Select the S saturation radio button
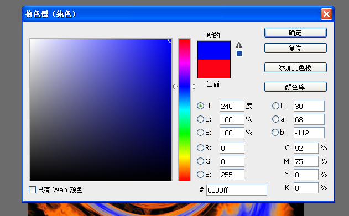Image resolution: width=349 pixels, height=216 pixels. tap(200, 119)
